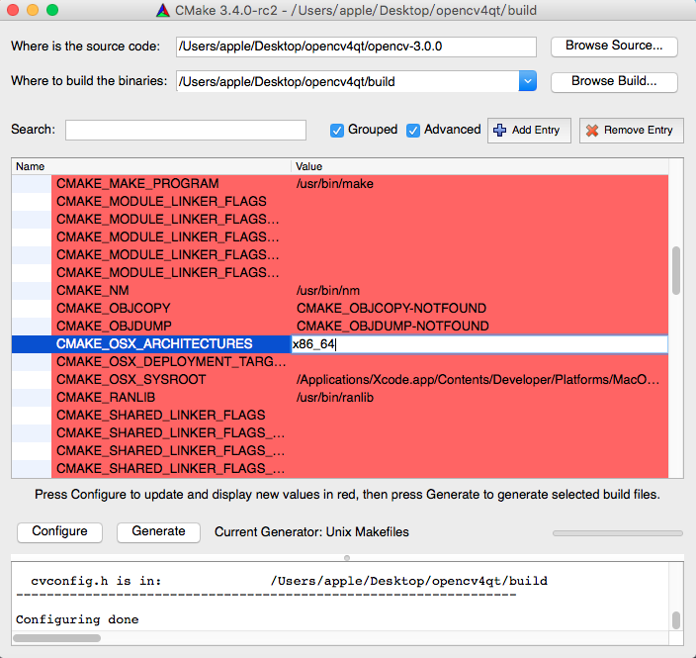Click the cvconfig.h is in log line
696x658 pixels.
[x=289, y=581]
